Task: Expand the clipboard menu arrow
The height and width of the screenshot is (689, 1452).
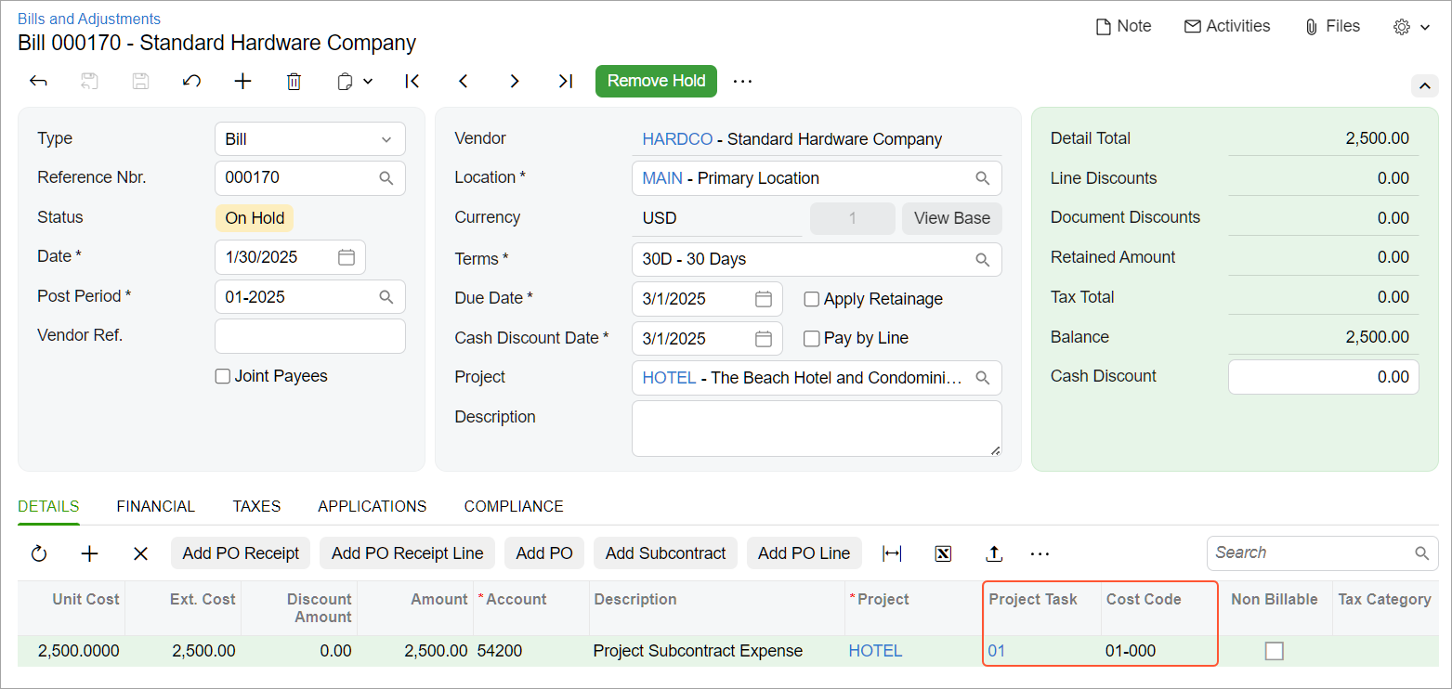Action: tap(368, 82)
